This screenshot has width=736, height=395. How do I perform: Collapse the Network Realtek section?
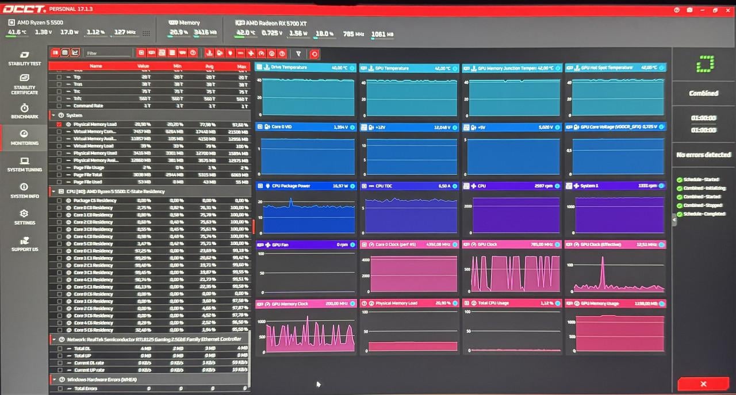53,339
